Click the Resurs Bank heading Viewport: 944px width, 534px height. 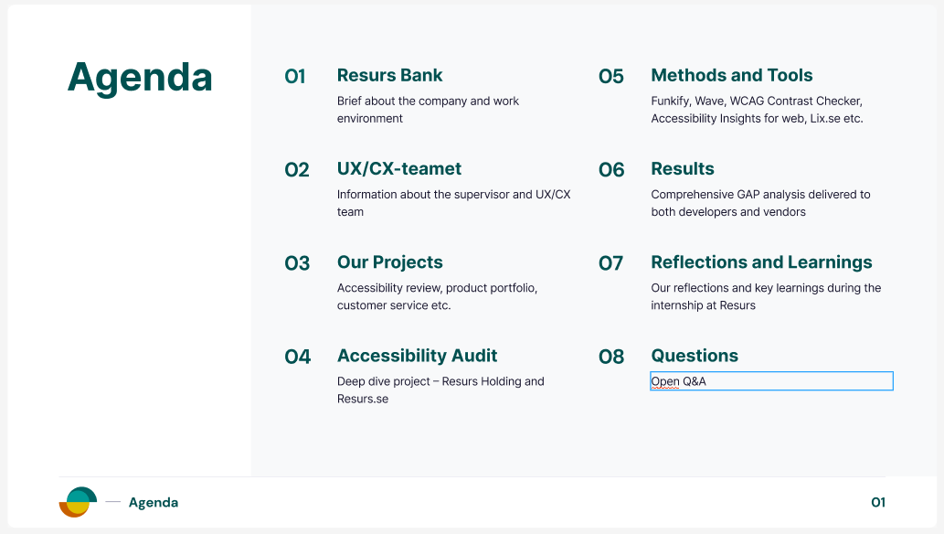pos(389,75)
